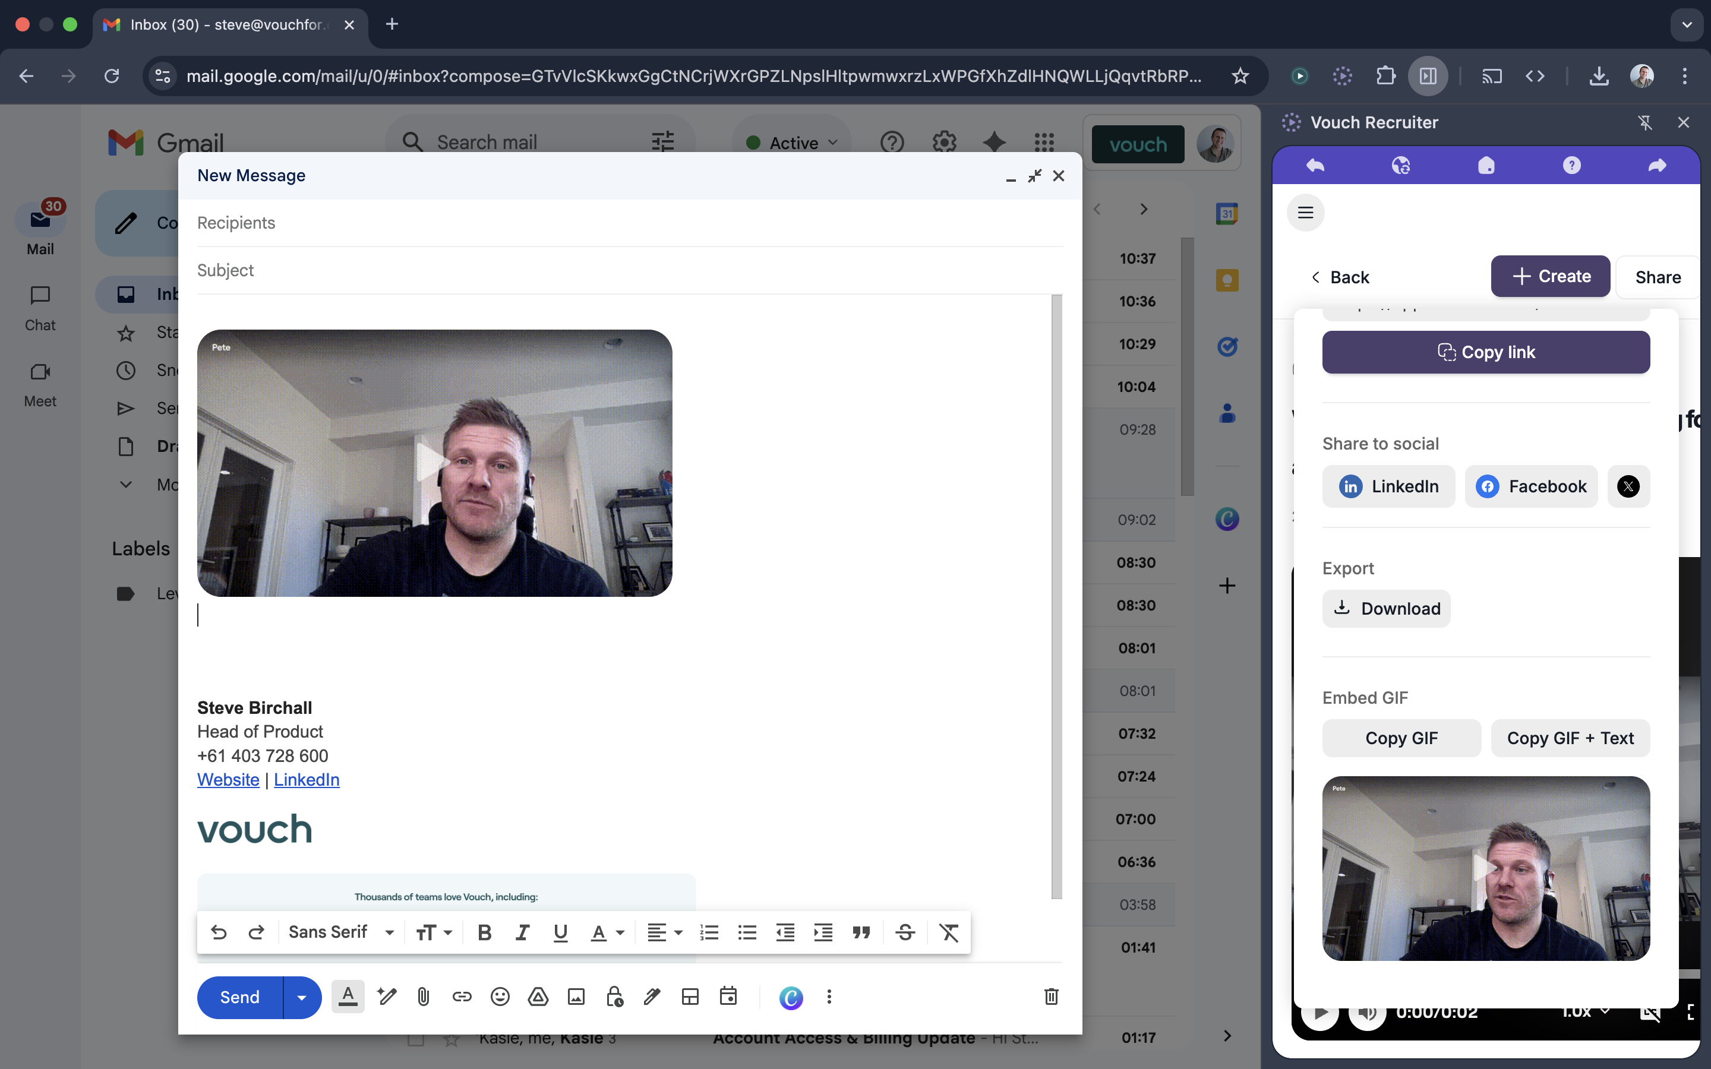The width and height of the screenshot is (1711, 1069).
Task: Open the text size dropdown
Action: pos(434,932)
